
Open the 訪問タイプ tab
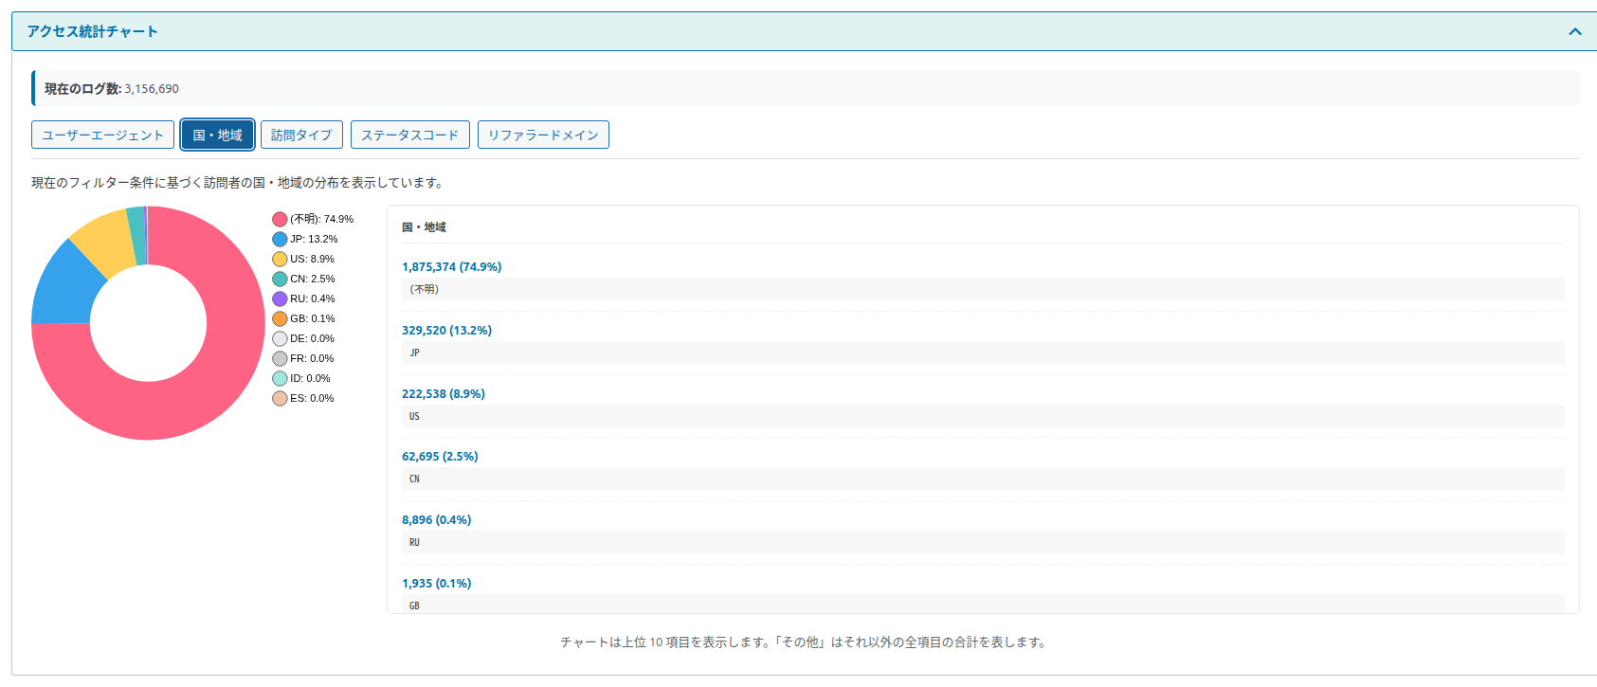pos(301,135)
